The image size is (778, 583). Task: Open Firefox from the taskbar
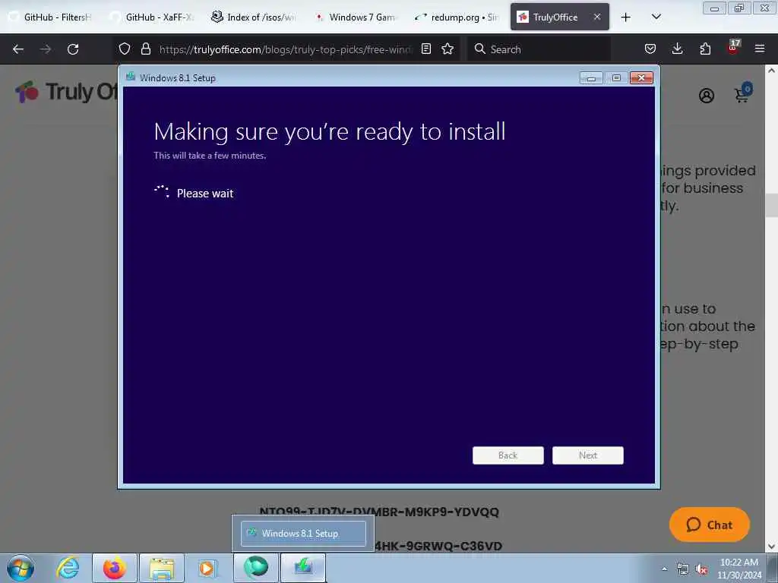point(115,568)
